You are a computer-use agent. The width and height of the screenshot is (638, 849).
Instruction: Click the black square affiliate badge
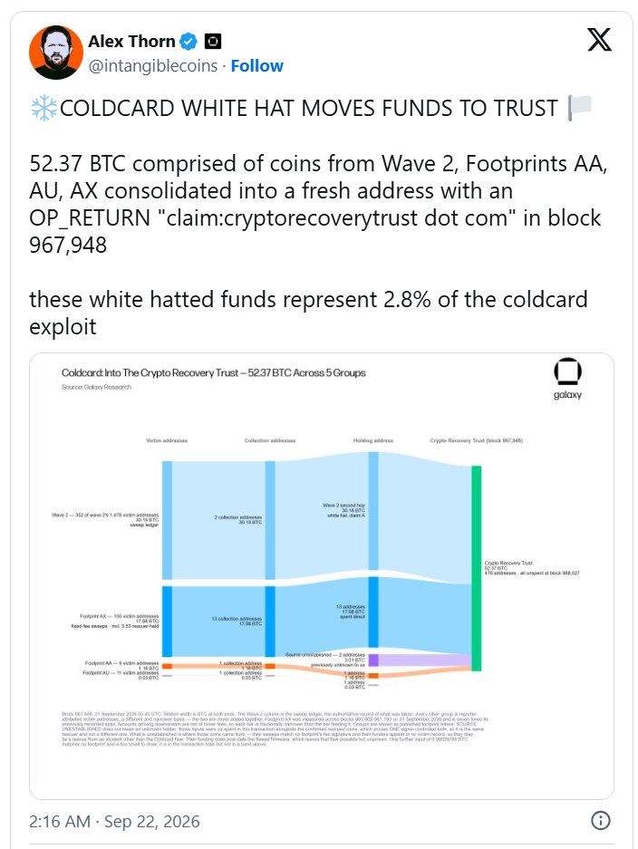click(213, 41)
